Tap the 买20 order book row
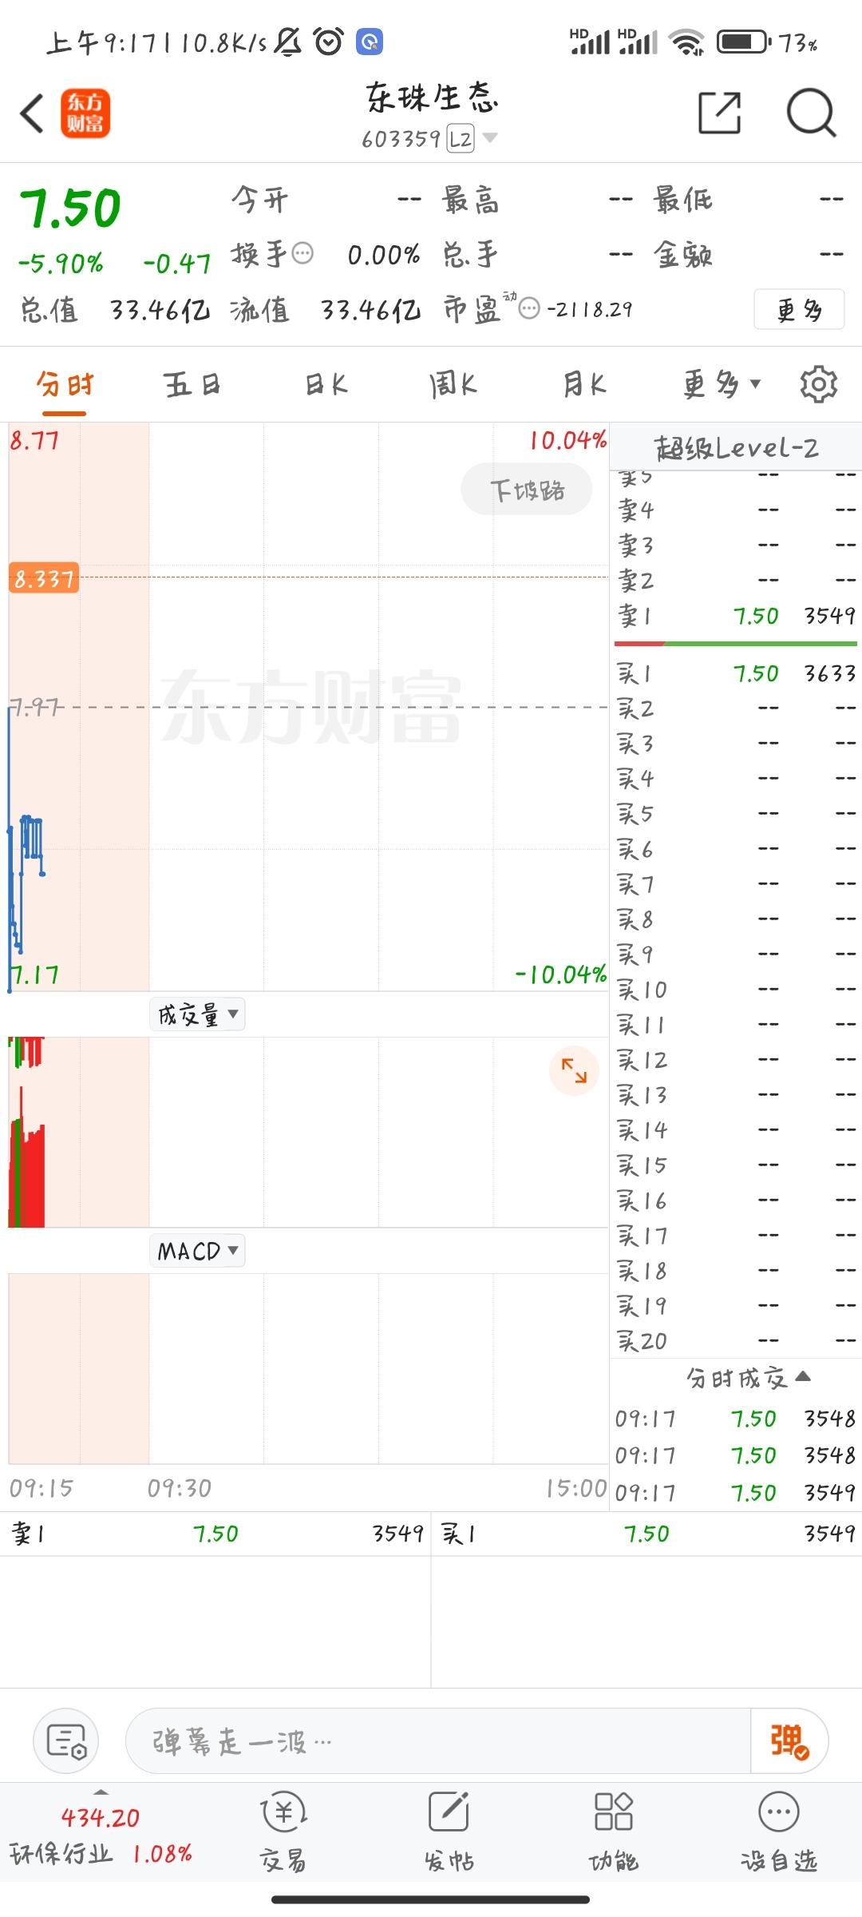 pos(736,1341)
